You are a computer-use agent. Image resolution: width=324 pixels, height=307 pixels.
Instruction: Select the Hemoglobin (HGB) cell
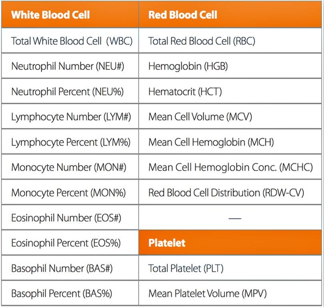click(188, 66)
